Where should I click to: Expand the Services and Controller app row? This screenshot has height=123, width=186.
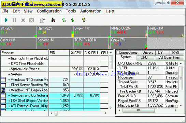[x=9, y=95]
